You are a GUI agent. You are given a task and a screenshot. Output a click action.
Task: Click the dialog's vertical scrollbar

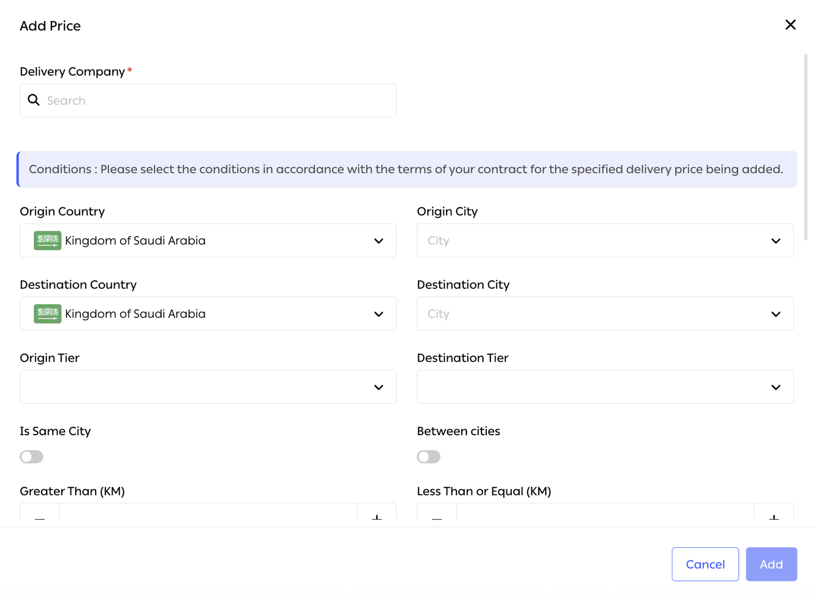click(806, 147)
